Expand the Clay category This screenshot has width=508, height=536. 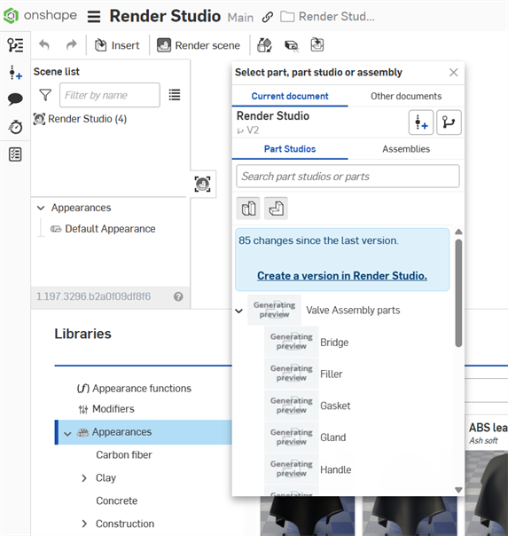84,478
